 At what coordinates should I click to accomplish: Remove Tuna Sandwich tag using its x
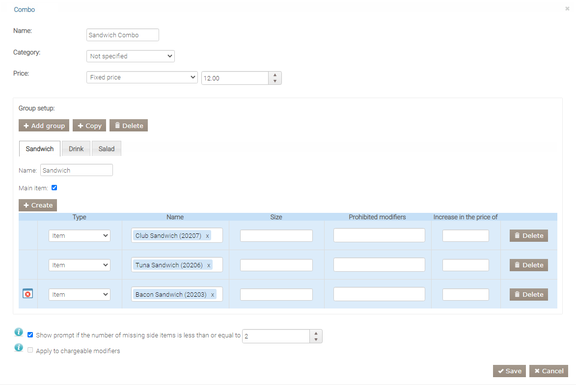pyautogui.click(x=209, y=265)
